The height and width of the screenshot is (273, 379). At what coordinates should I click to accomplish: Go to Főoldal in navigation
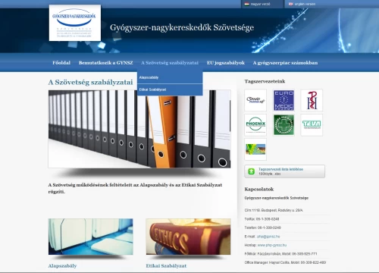[61, 63]
